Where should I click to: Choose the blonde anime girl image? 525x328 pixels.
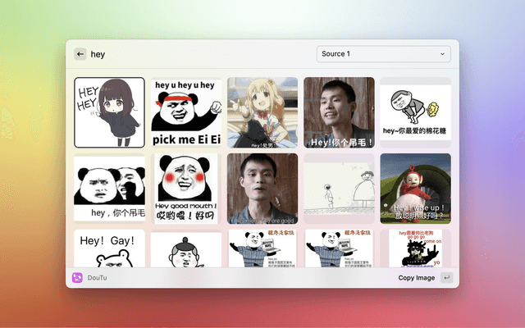tap(262, 112)
